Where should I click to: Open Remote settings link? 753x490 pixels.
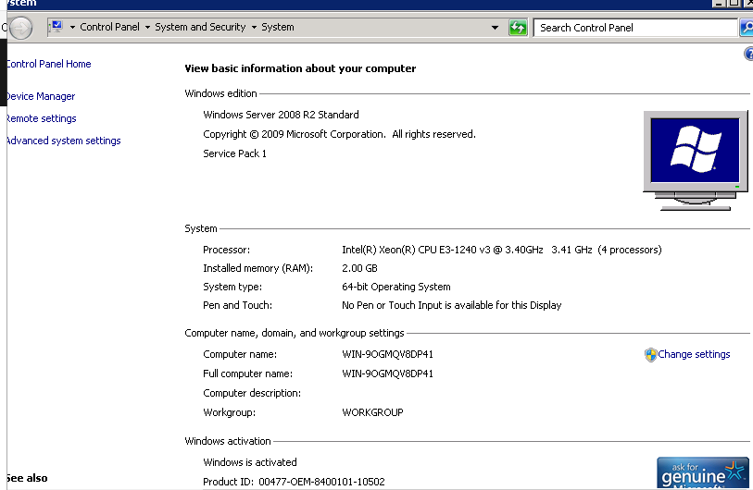pos(41,118)
